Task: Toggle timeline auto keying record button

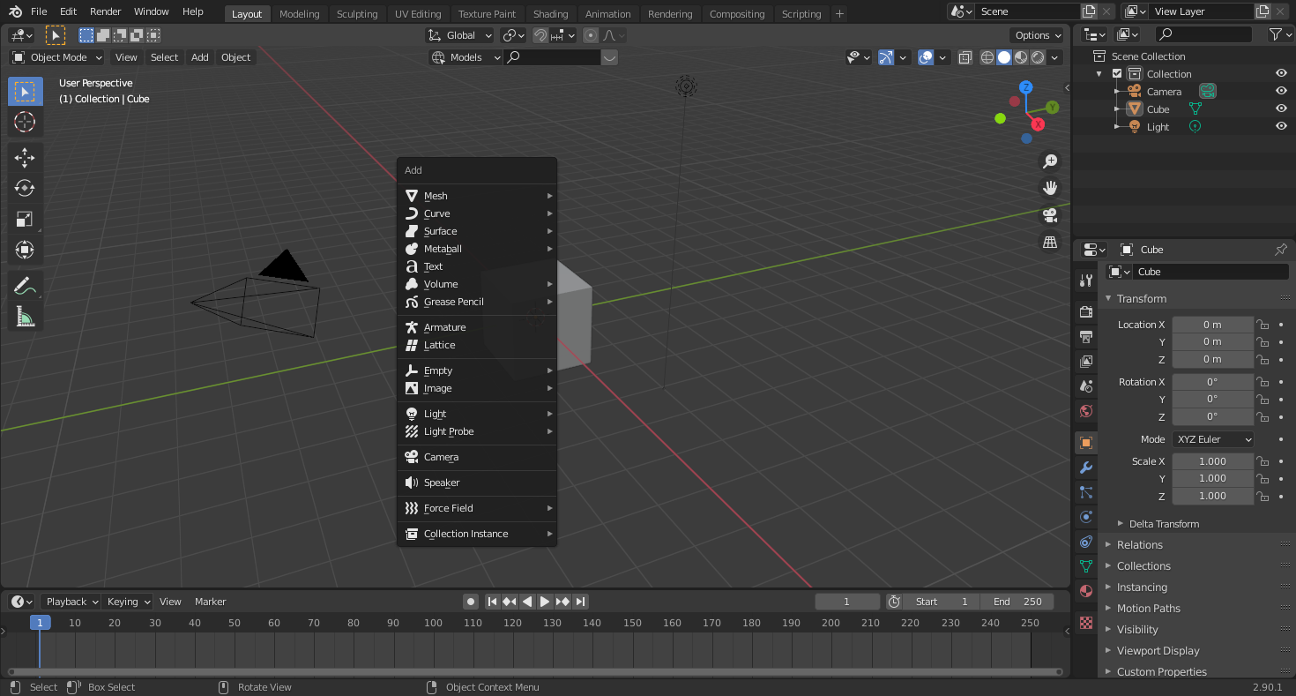Action: coord(471,602)
